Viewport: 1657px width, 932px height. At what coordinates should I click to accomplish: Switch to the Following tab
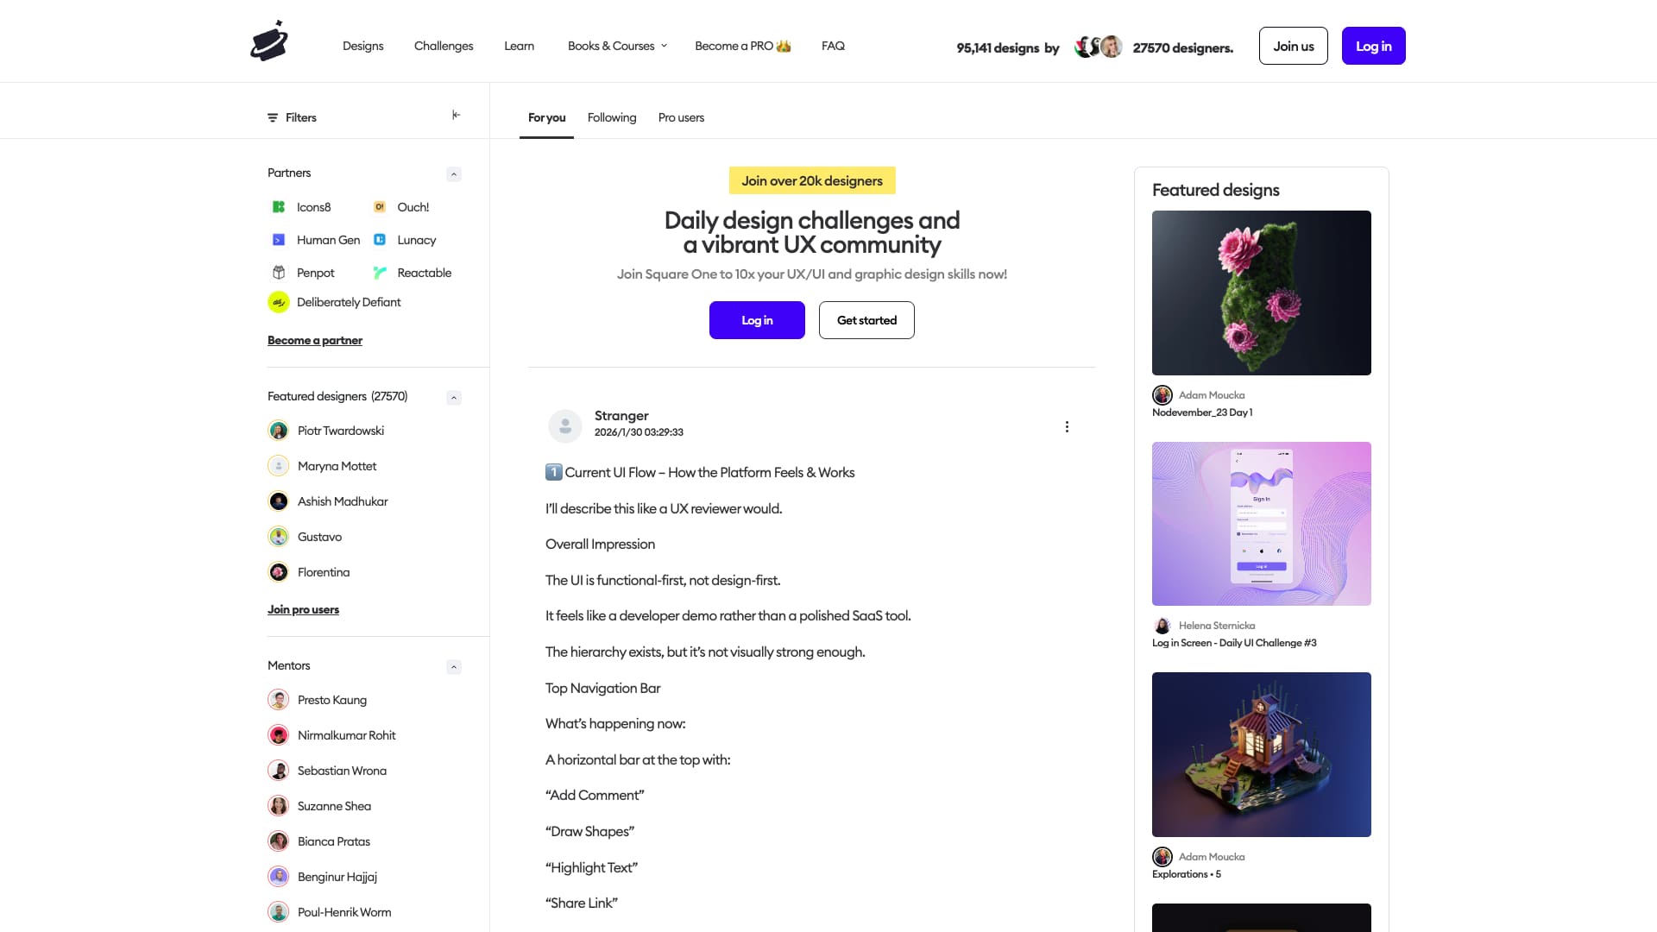pos(612,117)
